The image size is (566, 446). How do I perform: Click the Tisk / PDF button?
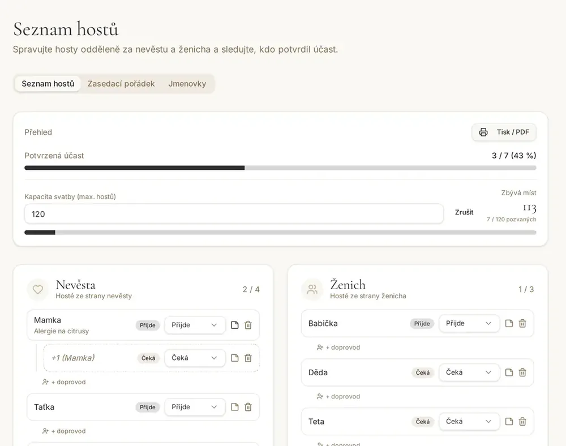[x=504, y=132]
